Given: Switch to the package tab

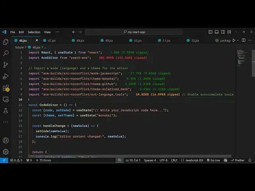Looking at the screenshot, I should 223,41.
